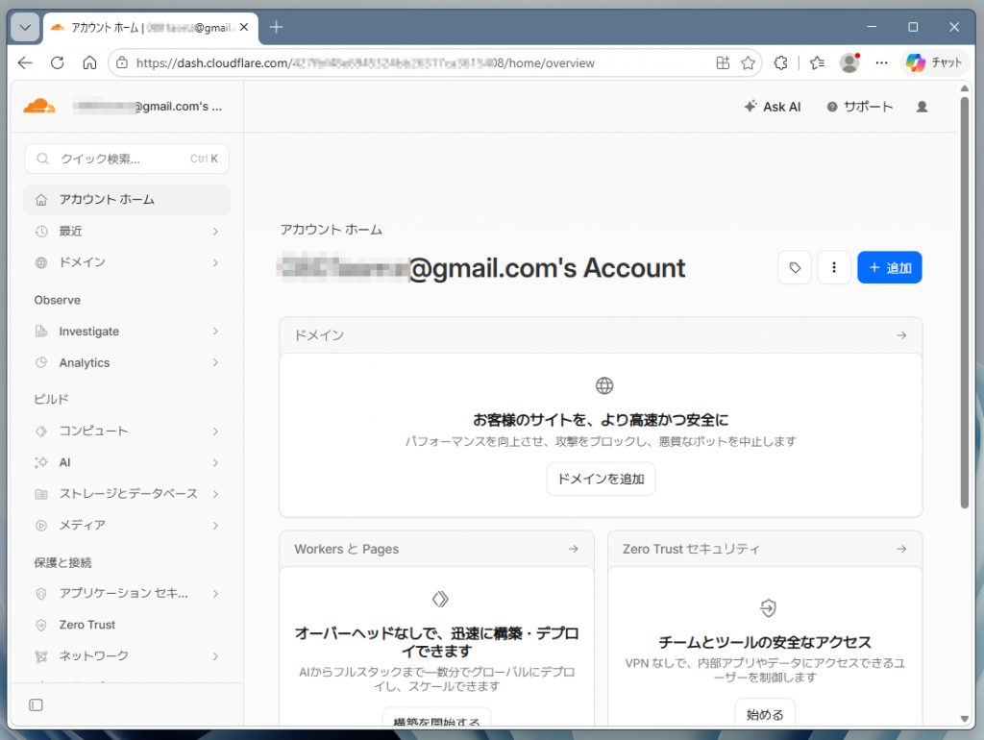Focus the クイック検索 quick search field
The height and width of the screenshot is (740, 984).
coord(127,159)
